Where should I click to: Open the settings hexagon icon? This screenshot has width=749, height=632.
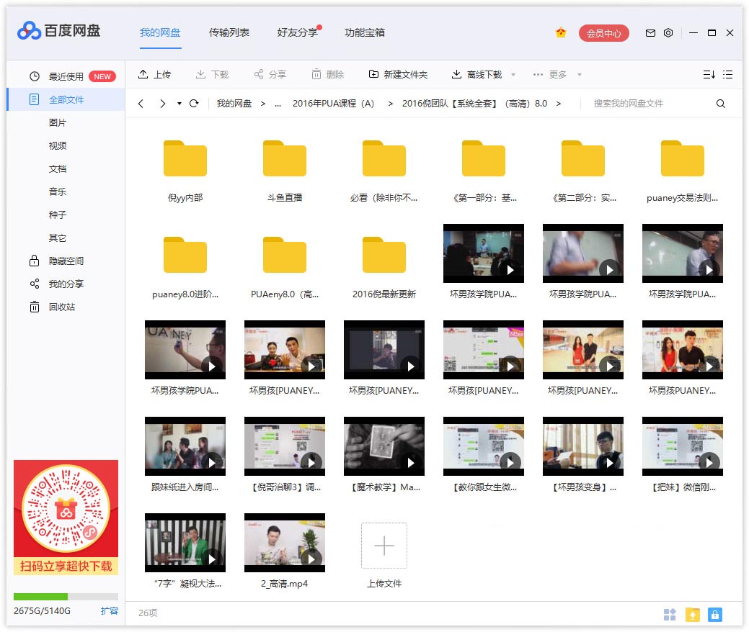click(668, 33)
